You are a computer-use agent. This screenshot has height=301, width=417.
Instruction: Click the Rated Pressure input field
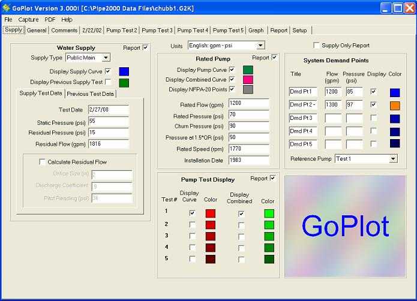pos(248,115)
